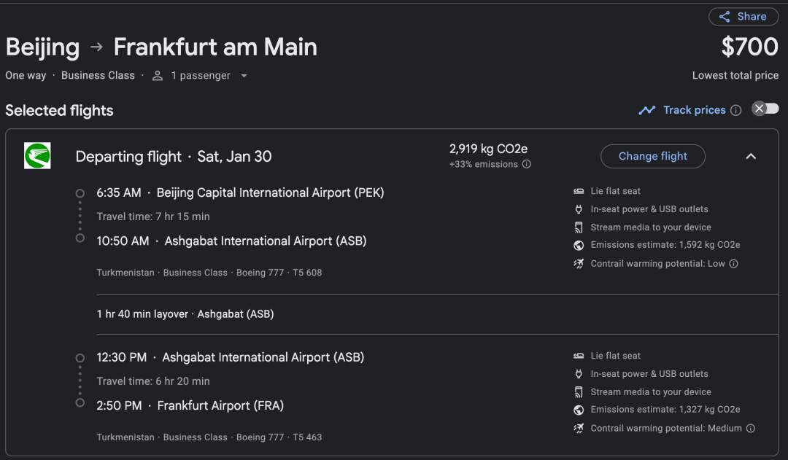The height and width of the screenshot is (460, 788).
Task: Enable the Track prices toggle
Action: tap(765, 109)
